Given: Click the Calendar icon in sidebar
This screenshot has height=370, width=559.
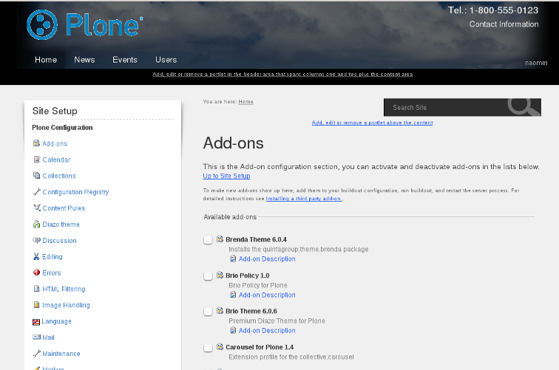Looking at the screenshot, I should pos(36,160).
